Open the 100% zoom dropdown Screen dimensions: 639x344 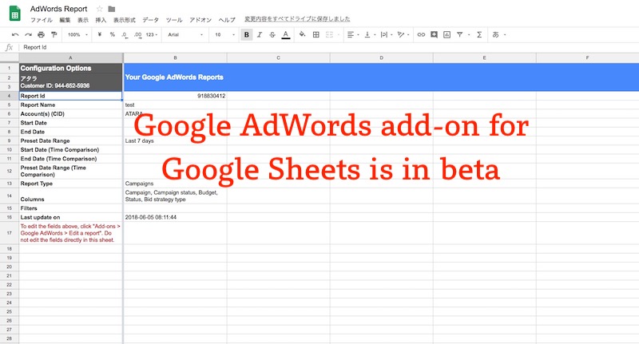click(x=77, y=35)
